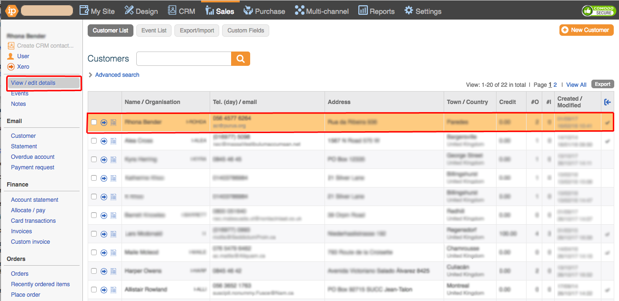Open the Custom Fields tab
Viewport: 619px width, 301px height.
pos(246,31)
